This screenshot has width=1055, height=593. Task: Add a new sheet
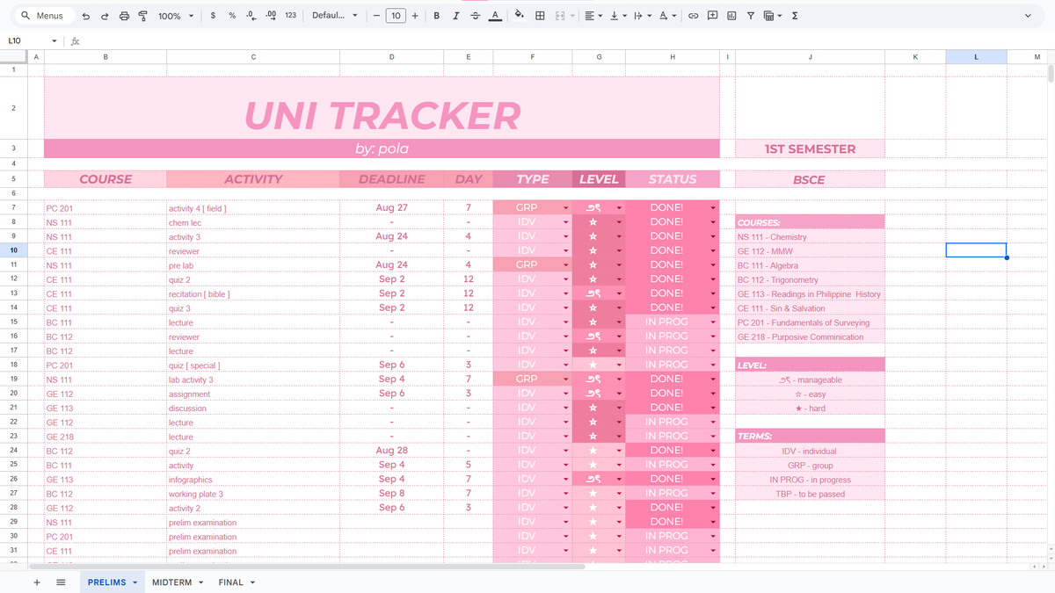point(36,582)
